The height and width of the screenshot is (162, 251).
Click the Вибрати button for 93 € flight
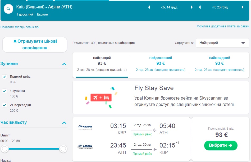221,145
